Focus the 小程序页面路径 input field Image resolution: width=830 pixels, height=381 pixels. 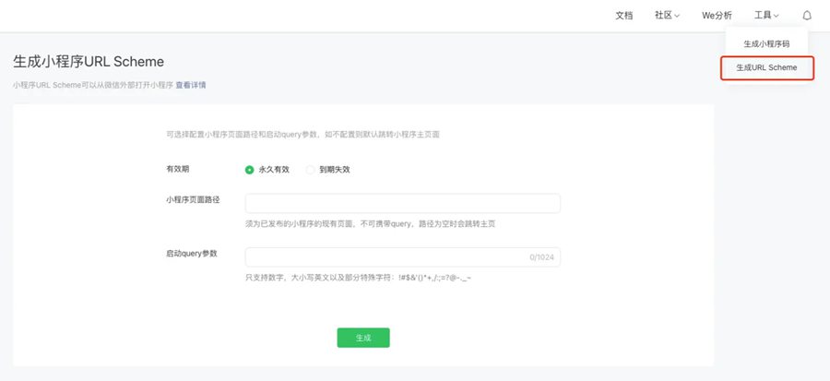click(402, 204)
